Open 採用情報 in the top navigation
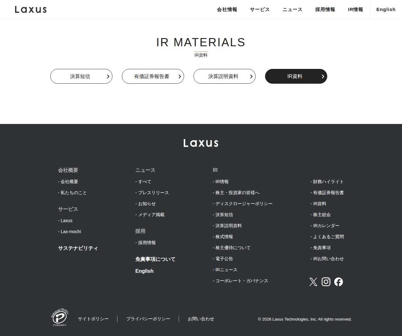The width and height of the screenshot is (402, 336). pos(325,9)
